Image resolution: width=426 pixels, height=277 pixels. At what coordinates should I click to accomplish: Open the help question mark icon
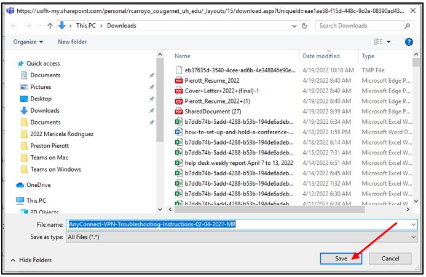[408, 42]
